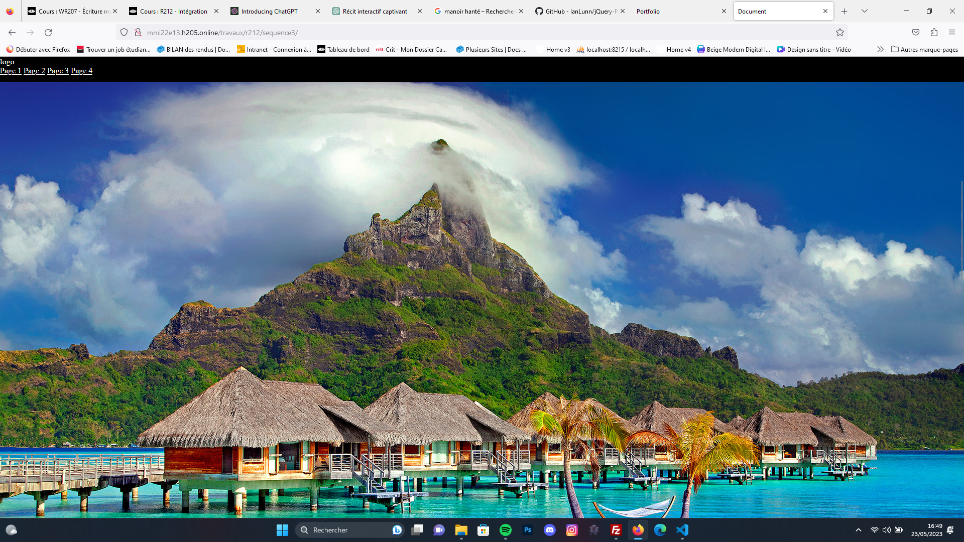This screenshot has width=964, height=542.
Task: Click the Firefox reload page icon
Action: coord(48,33)
